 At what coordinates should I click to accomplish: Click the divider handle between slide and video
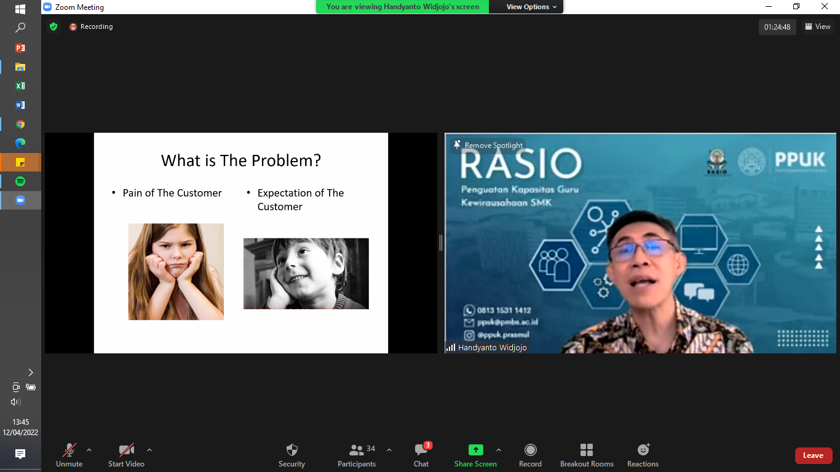[441, 243]
